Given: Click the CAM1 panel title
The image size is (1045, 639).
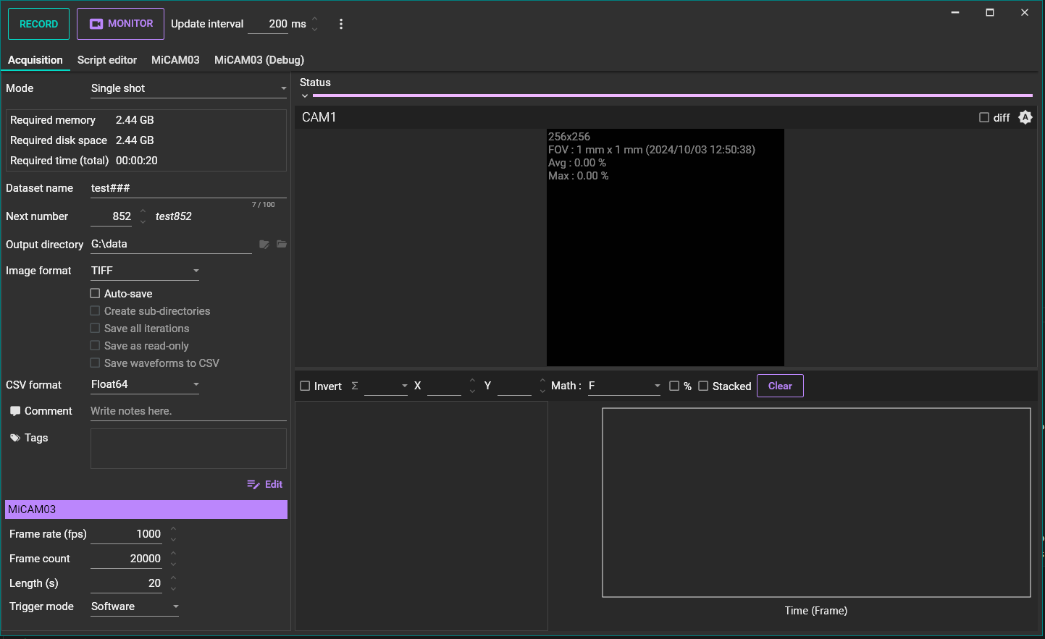Looking at the screenshot, I should (319, 117).
